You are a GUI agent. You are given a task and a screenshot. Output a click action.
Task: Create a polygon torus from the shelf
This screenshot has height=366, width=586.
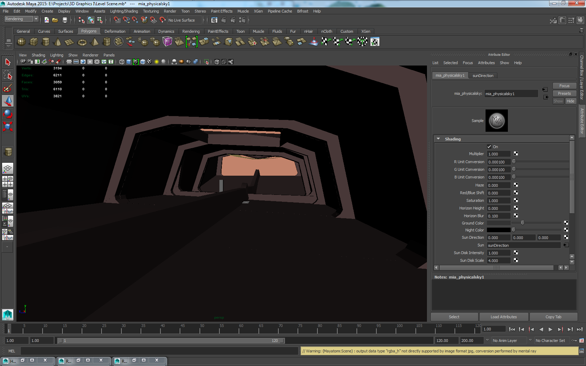(82, 41)
